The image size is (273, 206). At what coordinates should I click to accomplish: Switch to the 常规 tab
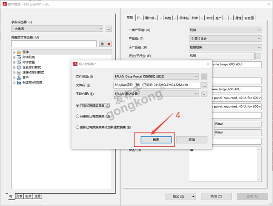[x=130, y=17]
